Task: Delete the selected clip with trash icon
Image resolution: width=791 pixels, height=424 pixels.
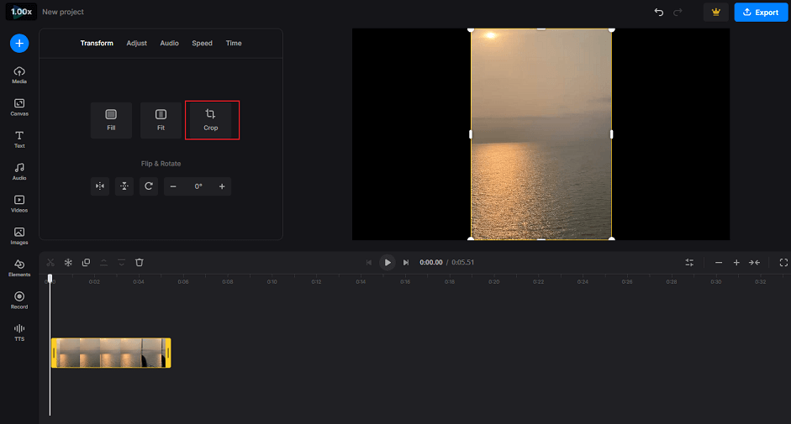Action: [140, 263]
